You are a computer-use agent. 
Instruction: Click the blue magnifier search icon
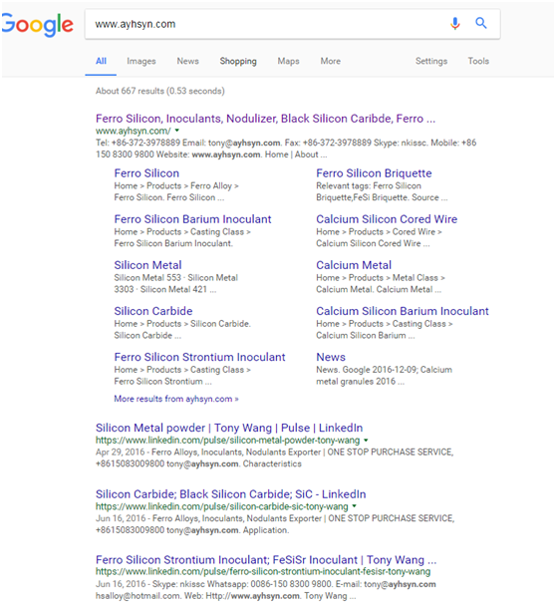tap(481, 23)
